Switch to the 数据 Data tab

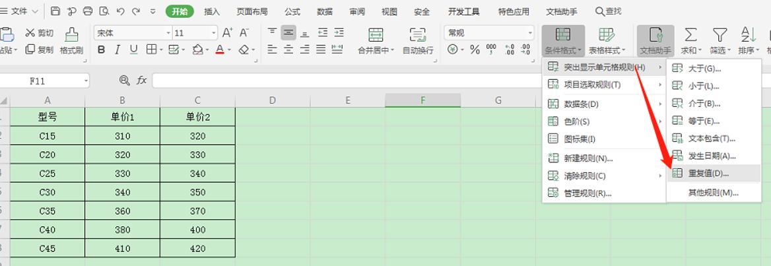[325, 11]
